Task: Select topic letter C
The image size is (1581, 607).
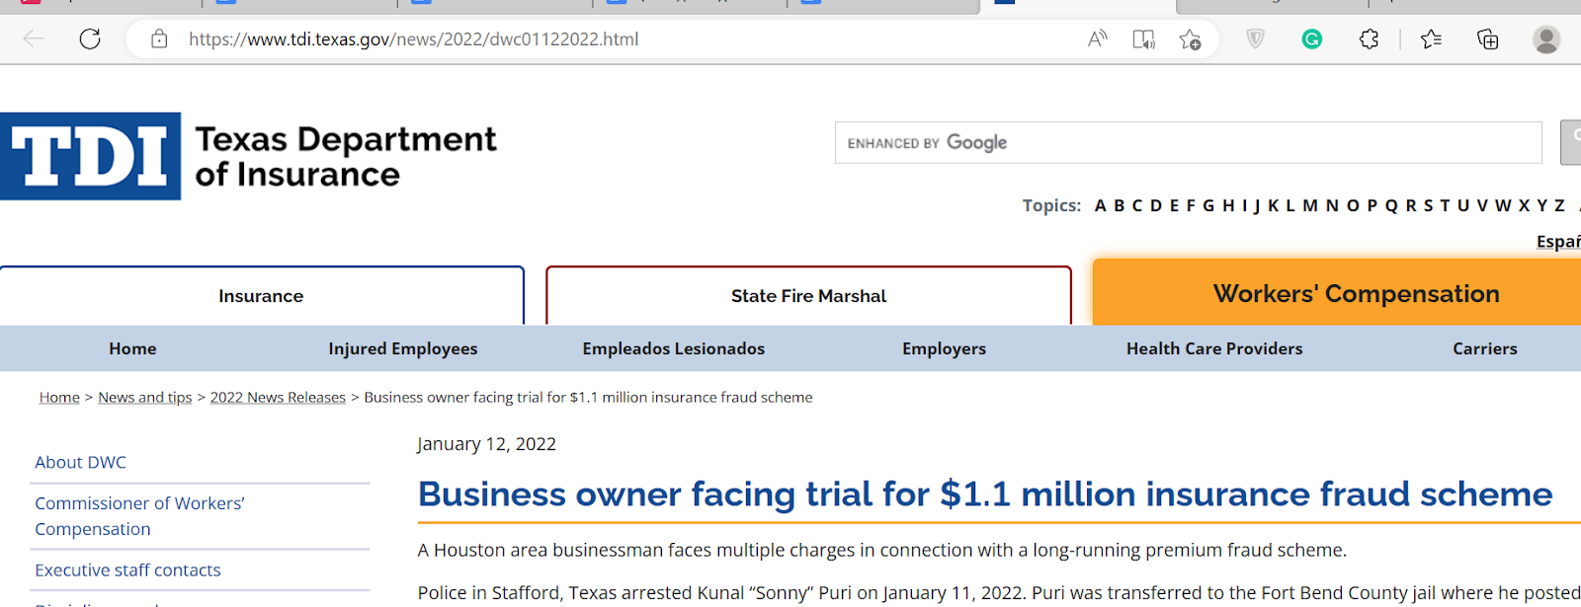Action: pyautogui.click(x=1137, y=205)
